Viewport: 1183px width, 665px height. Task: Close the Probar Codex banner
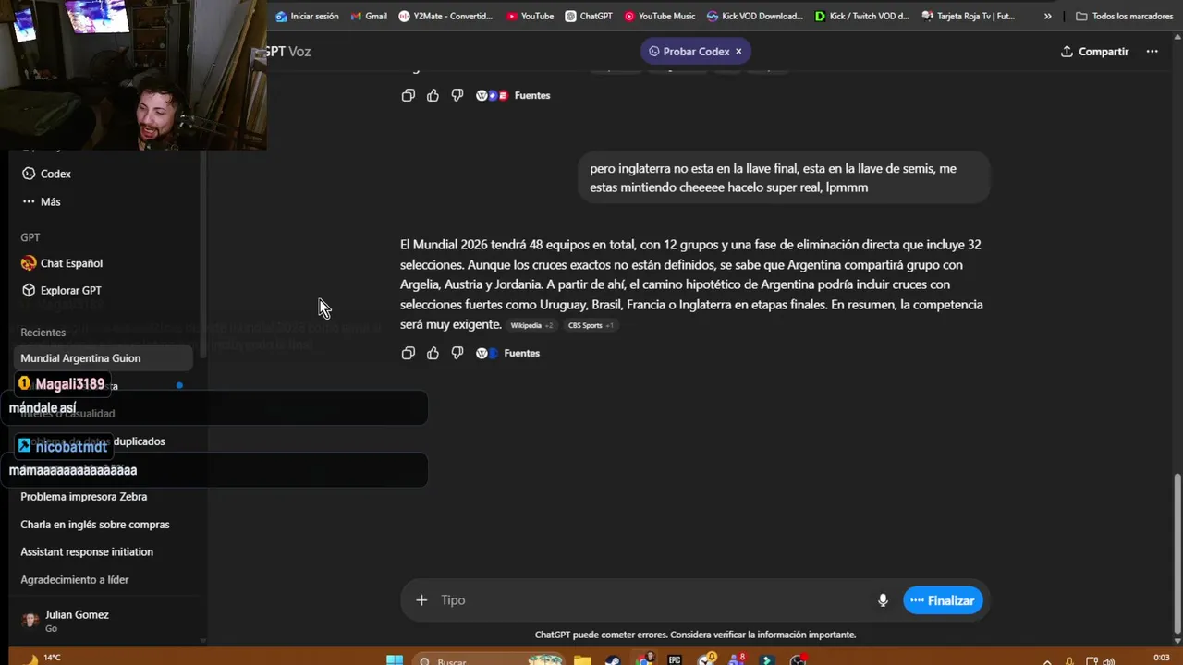(738, 52)
